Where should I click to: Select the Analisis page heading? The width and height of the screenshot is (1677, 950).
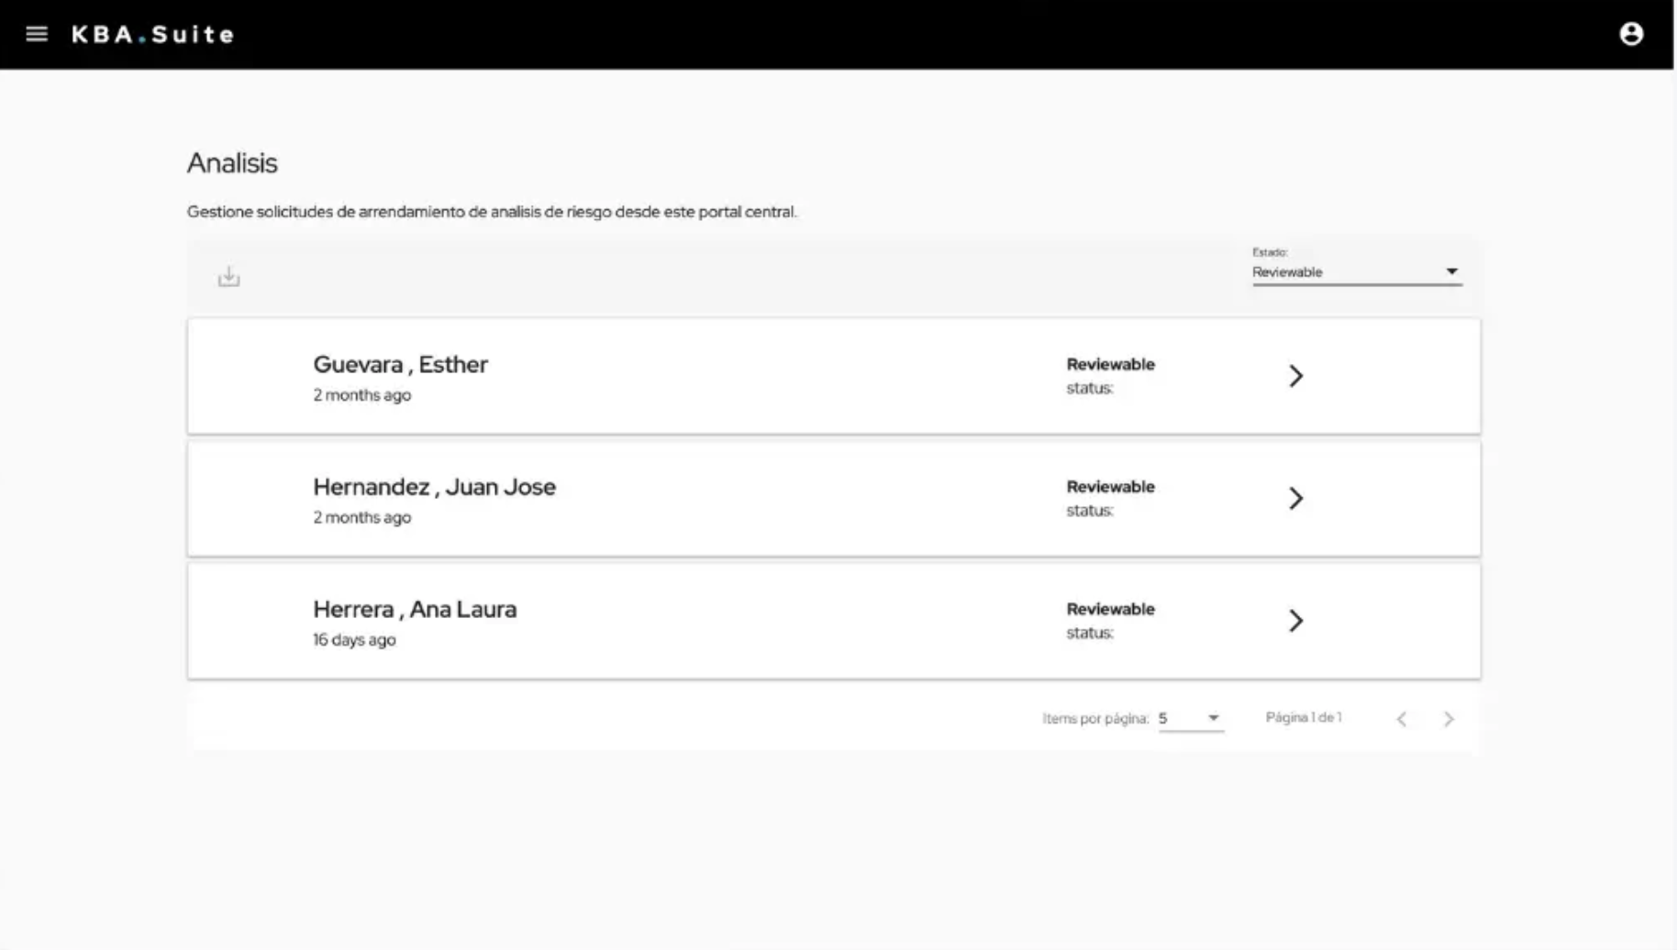(x=232, y=163)
